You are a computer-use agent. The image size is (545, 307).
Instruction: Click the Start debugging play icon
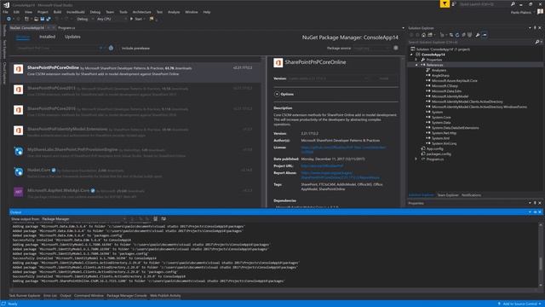[x=131, y=19]
